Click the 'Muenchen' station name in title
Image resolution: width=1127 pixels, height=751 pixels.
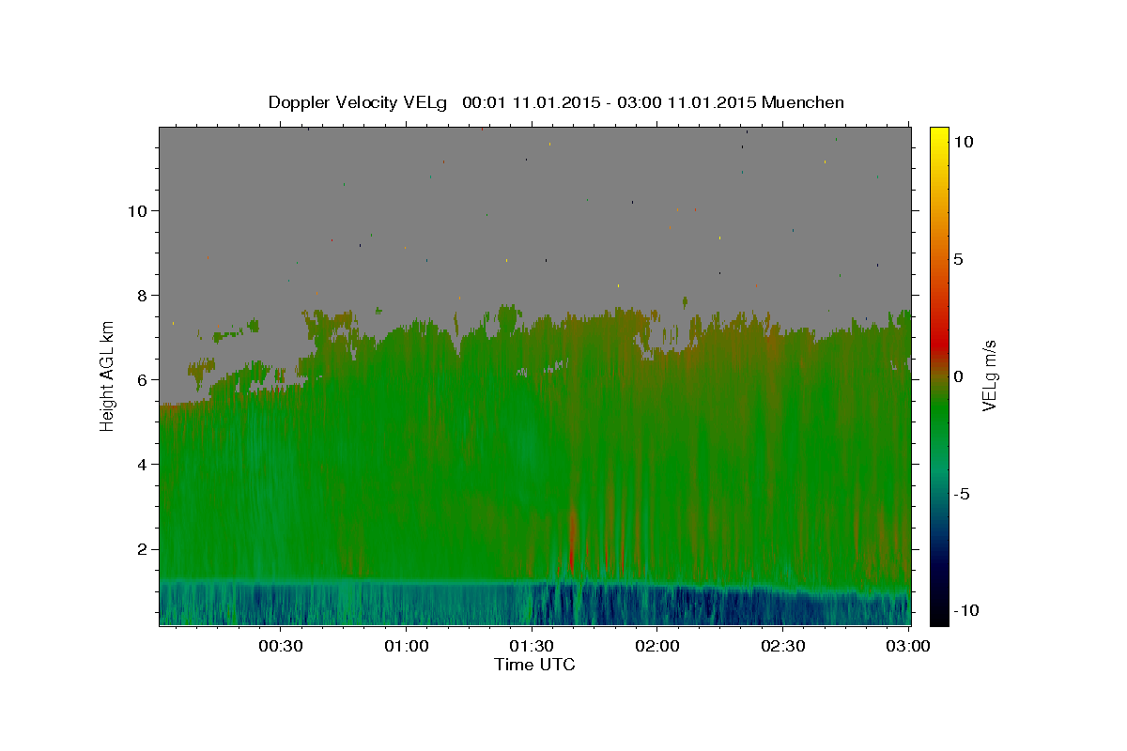click(x=803, y=102)
